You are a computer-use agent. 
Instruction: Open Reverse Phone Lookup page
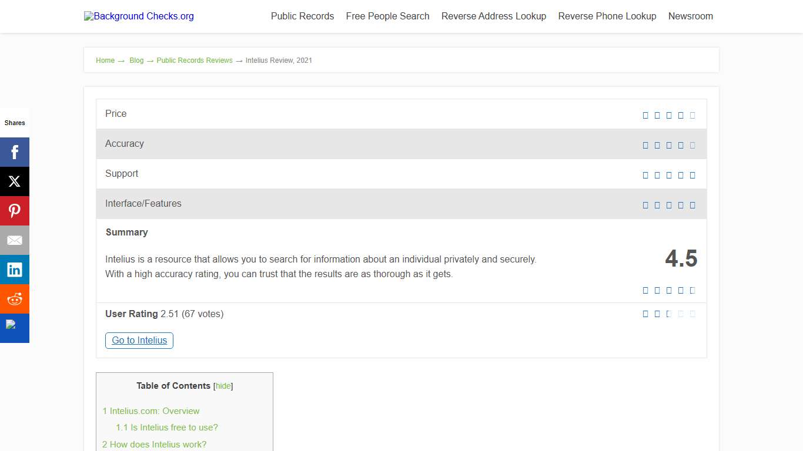click(607, 16)
